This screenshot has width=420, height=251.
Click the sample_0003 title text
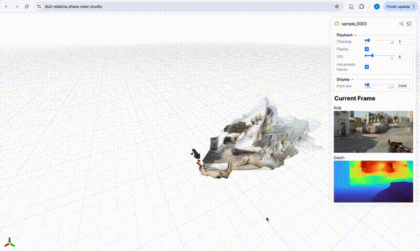(354, 24)
